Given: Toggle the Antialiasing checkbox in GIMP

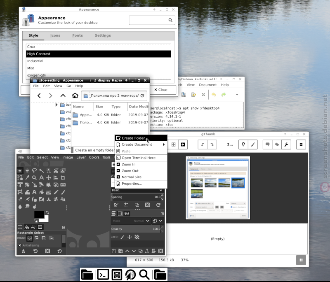Looking at the screenshot, I should coord(19,245).
